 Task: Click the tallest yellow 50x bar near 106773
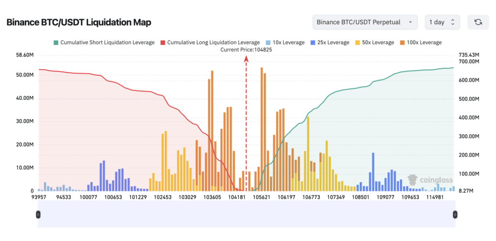pyautogui.click(x=308, y=154)
